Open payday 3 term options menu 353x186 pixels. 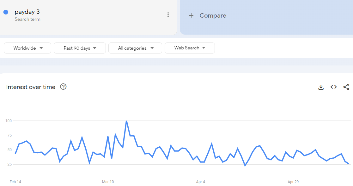(x=168, y=15)
